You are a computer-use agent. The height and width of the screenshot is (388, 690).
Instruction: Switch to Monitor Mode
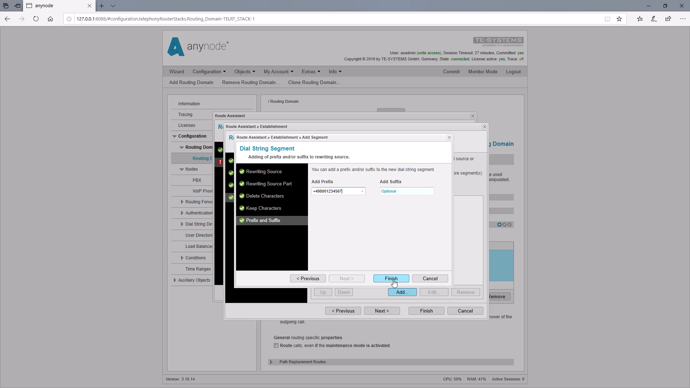[483, 72]
